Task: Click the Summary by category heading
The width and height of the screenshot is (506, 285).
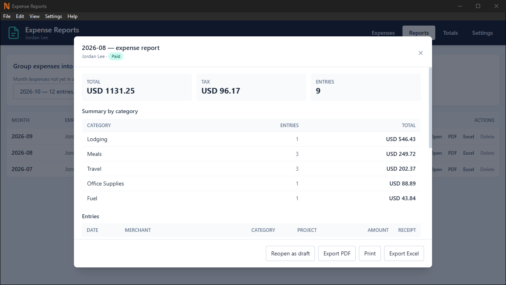Action: tap(110, 111)
